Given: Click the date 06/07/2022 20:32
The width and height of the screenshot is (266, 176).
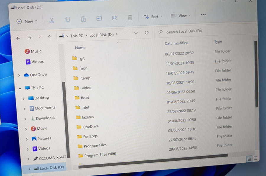Looking at the screenshot, I should pos(179,53).
